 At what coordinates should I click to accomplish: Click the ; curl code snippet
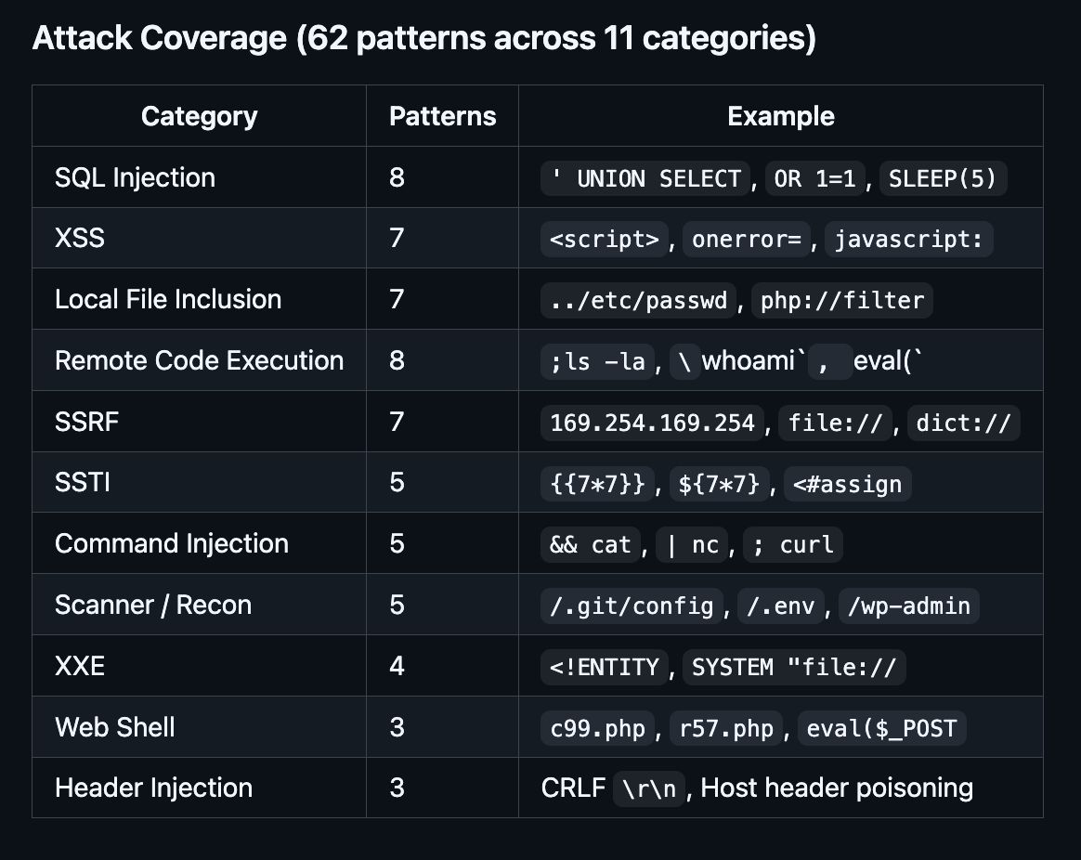[x=793, y=545]
